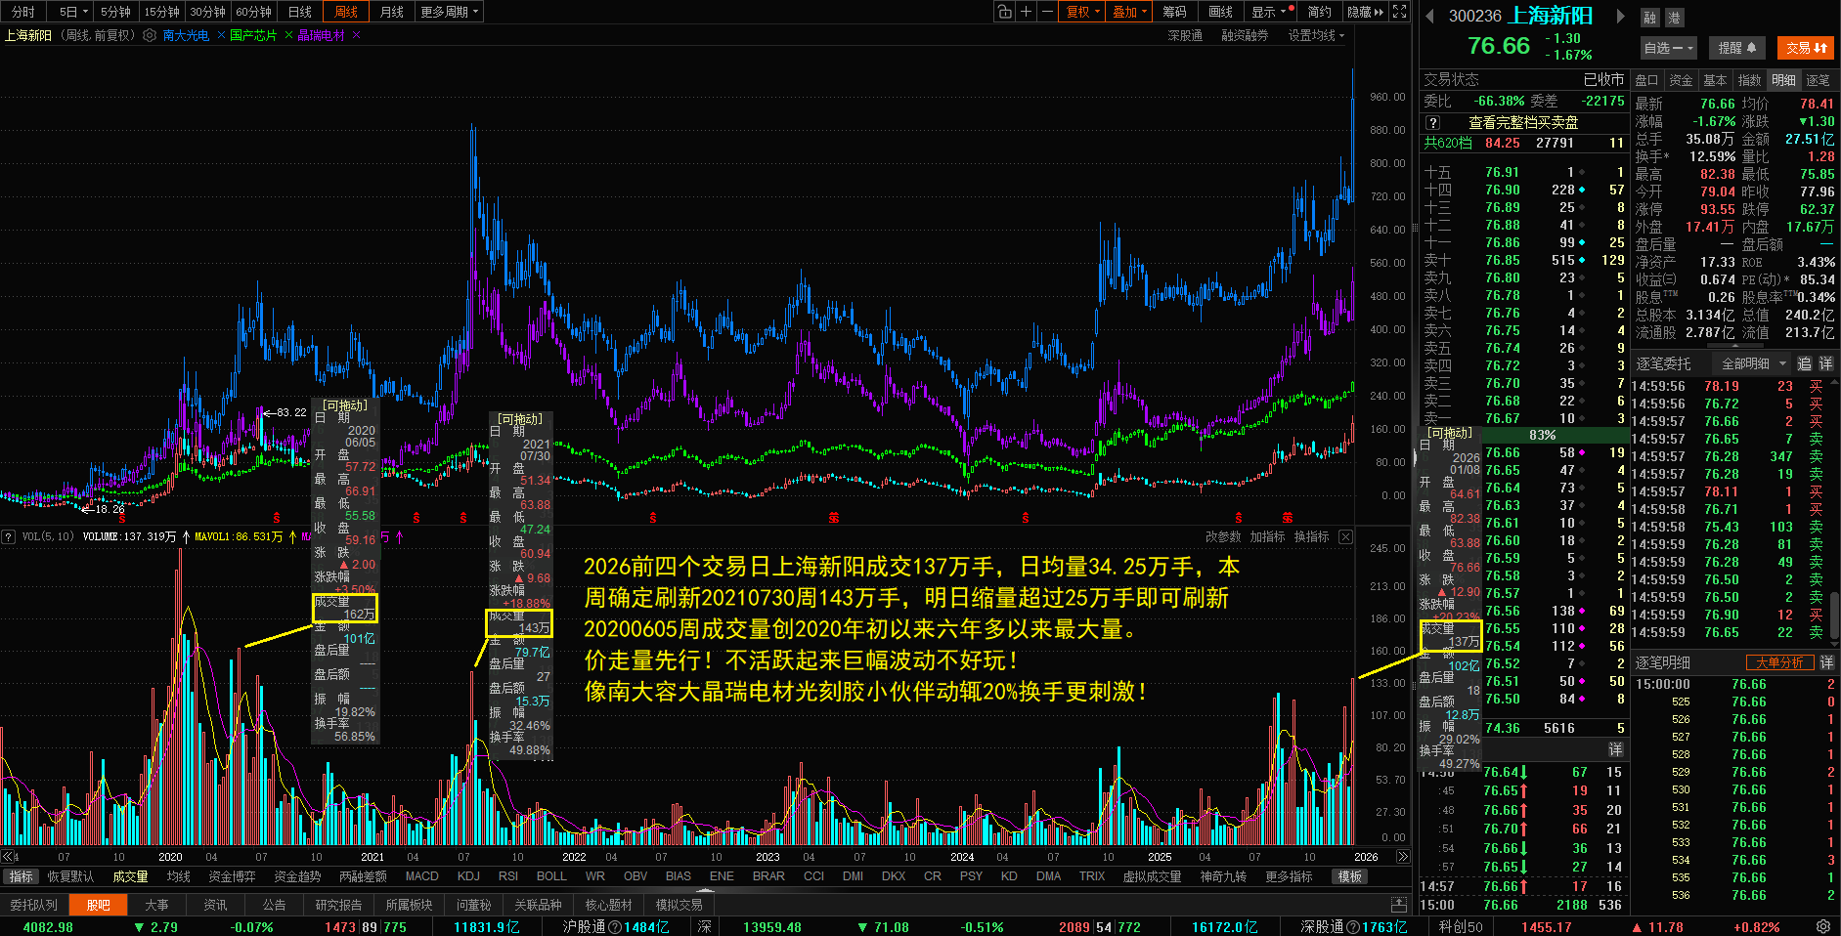Viewport: 1841px width, 936px height.
Task: Open 设置均线 dropdown
Action: point(1316,35)
